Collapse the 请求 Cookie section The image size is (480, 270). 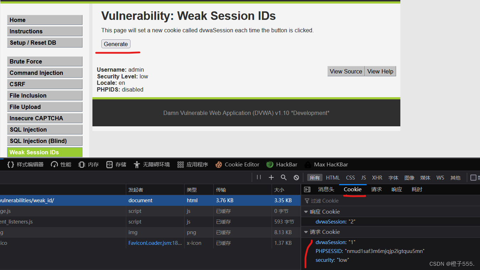pos(306,232)
